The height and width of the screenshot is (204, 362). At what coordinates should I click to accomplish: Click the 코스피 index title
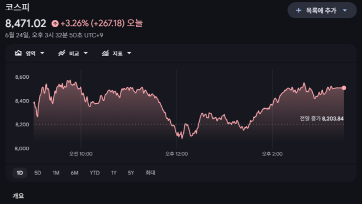[18, 7]
